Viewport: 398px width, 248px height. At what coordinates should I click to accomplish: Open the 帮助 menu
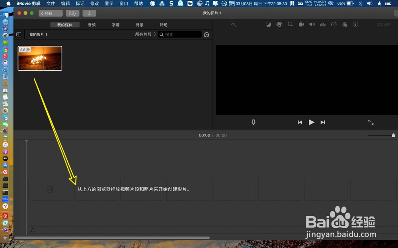(139, 4)
